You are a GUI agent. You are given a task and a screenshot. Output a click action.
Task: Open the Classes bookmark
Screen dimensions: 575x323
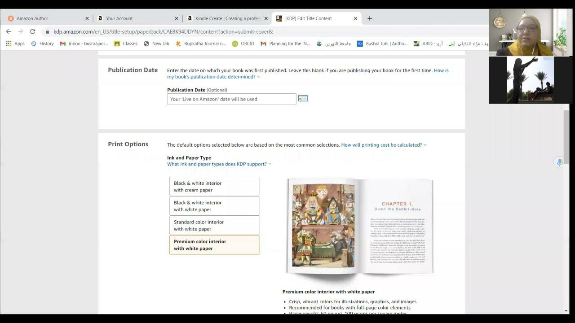tap(126, 44)
